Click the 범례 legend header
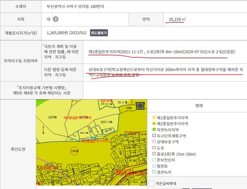This screenshot has height=189, width=247. [x=199, y=105]
